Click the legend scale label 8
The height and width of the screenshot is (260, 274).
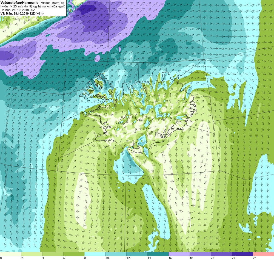(x=85, y=258)
